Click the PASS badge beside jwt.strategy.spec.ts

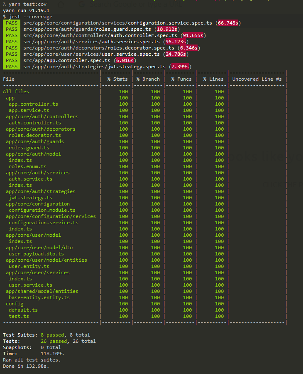click(12, 67)
